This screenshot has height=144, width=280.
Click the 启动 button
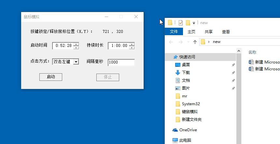(x=51, y=77)
